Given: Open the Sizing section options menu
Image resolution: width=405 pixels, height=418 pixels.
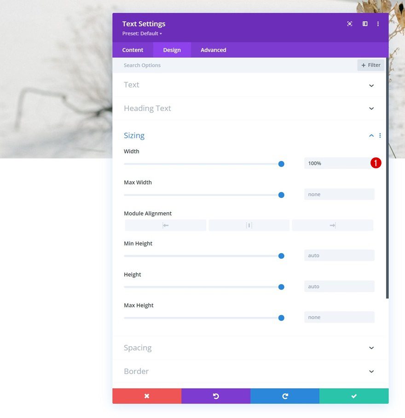Looking at the screenshot, I should click(x=380, y=135).
